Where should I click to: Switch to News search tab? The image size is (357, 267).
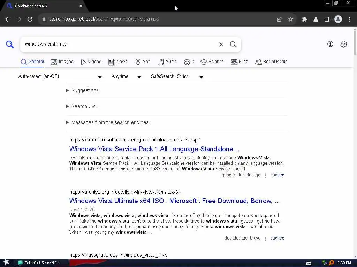[118, 62]
